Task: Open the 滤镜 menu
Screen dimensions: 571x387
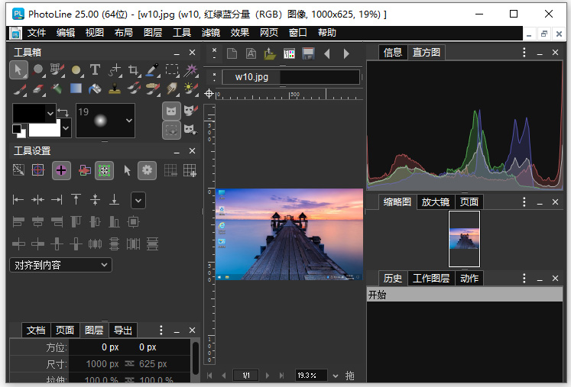Action: [211, 33]
